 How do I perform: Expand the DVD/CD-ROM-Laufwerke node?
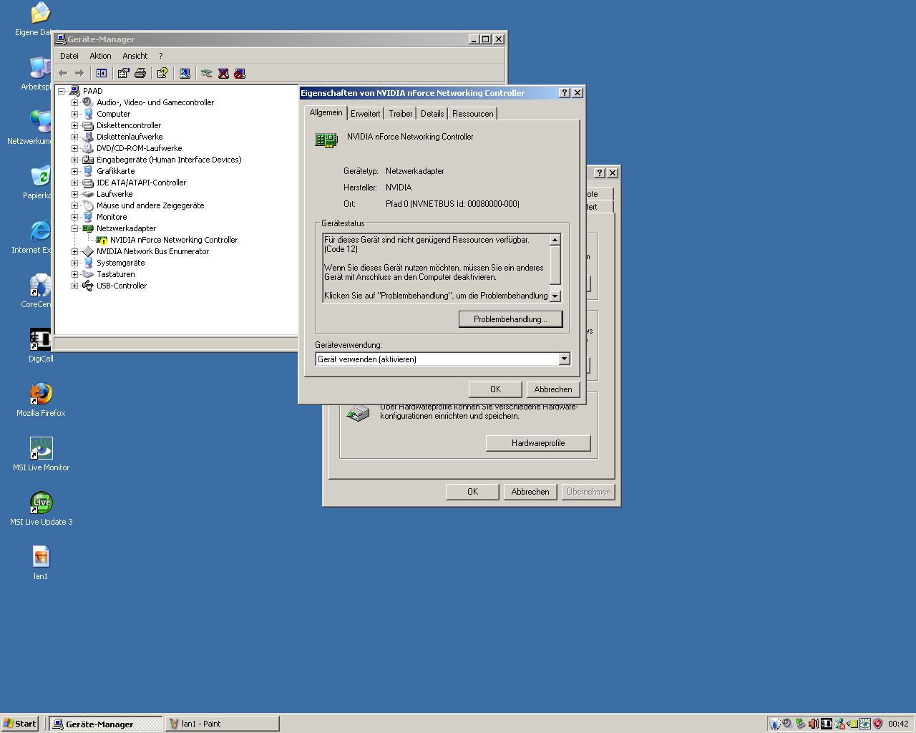[74, 148]
